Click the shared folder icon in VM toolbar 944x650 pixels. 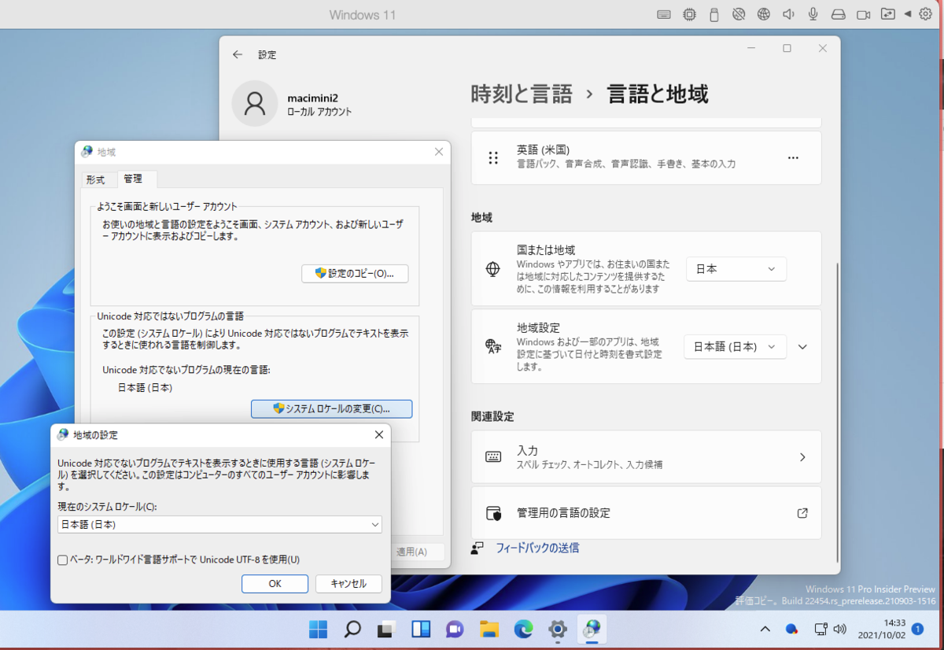tap(888, 14)
